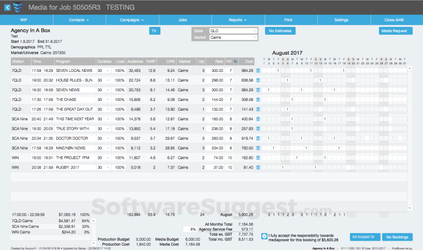Click the August 1 spot cell for SEVEN NEWS
The height and width of the screenshot is (250, 423).
(x=264, y=90)
